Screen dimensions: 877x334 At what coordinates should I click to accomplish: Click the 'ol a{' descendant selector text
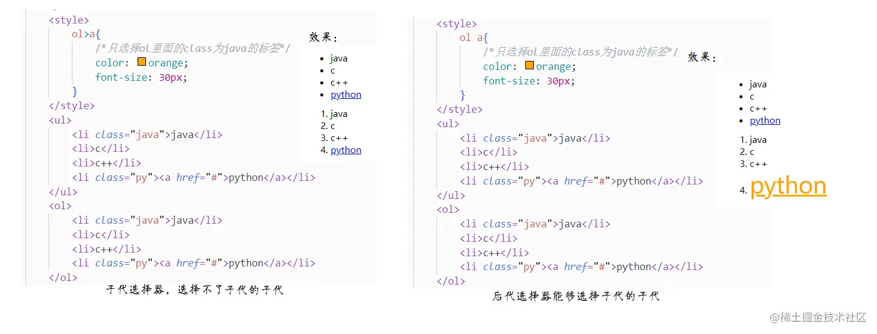(473, 37)
